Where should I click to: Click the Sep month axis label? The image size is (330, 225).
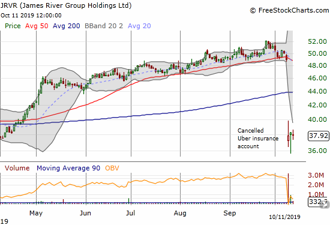point(230,213)
